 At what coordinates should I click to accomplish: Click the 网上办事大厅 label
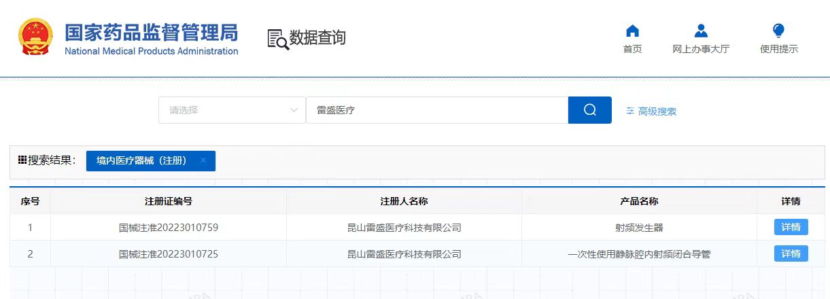click(701, 49)
